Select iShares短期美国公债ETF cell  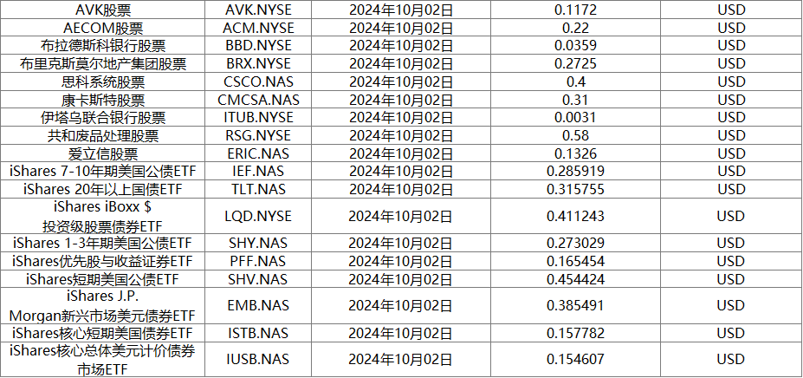coord(103,279)
